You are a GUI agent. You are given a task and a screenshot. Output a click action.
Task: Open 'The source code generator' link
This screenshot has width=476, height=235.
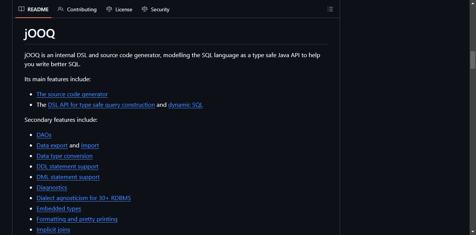(x=72, y=94)
